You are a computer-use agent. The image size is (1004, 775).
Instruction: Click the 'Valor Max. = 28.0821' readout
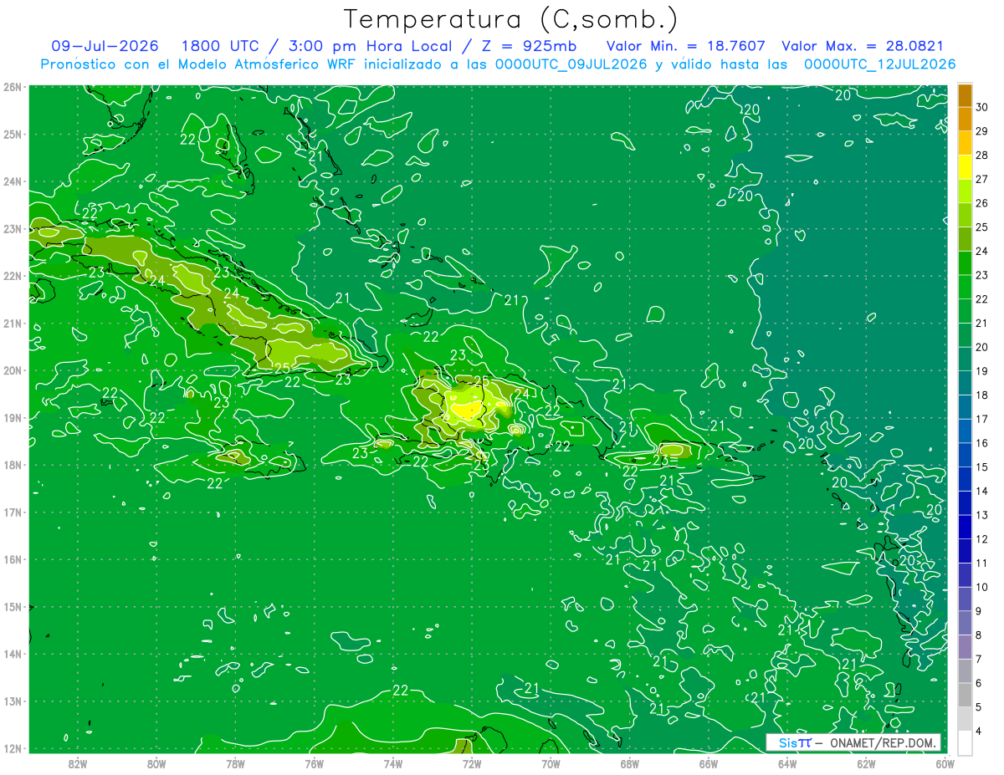point(863,46)
